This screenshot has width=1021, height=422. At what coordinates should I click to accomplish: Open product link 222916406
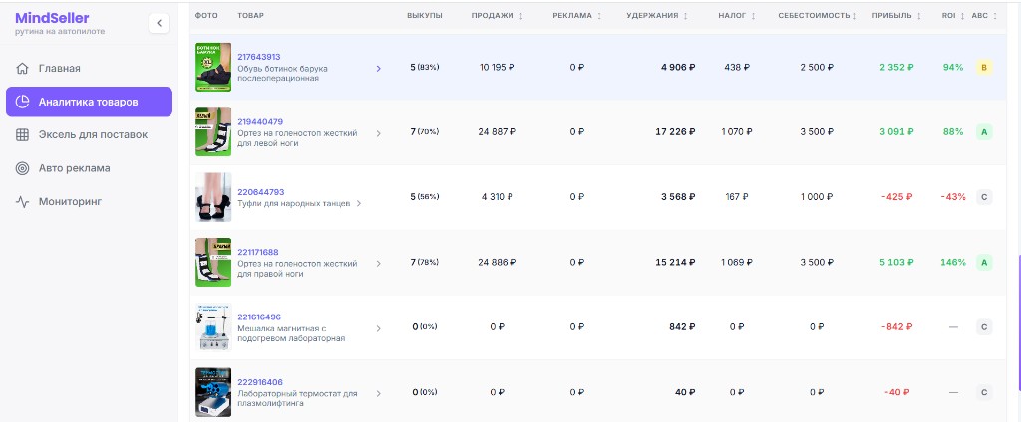coord(260,381)
